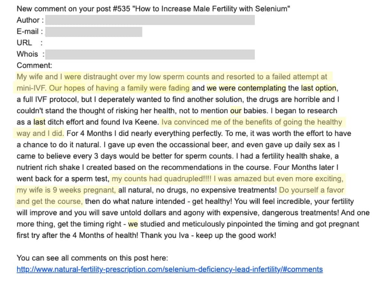This screenshot has height=285, width=378.
Task: Click the redacted Whois field bar
Action: coord(150,54)
